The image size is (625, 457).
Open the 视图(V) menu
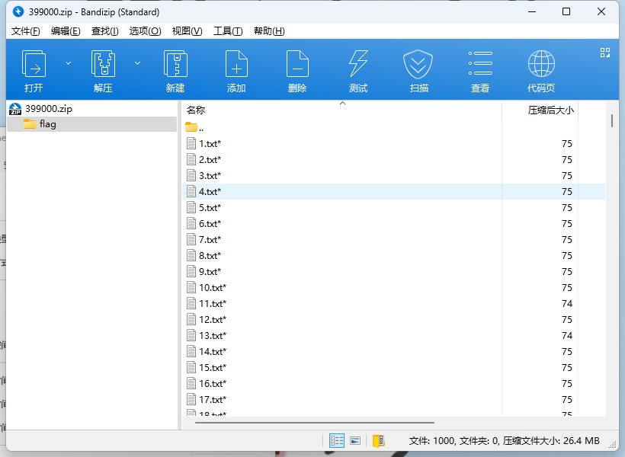(187, 31)
